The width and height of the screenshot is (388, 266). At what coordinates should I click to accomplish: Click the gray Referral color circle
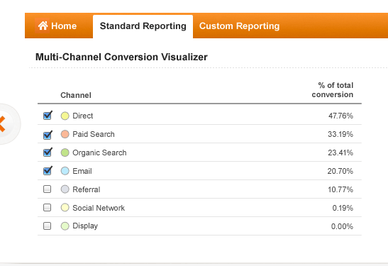[x=65, y=189]
